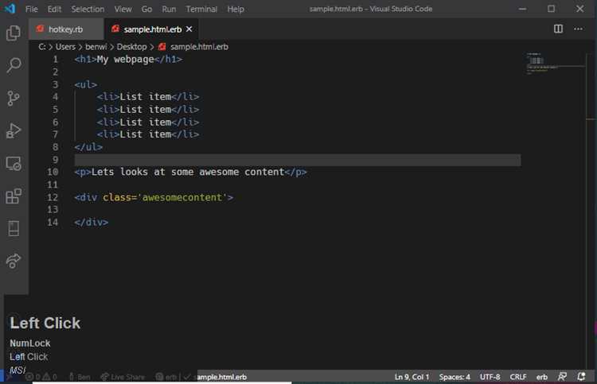Click the VS Code logo icon

click(10, 9)
